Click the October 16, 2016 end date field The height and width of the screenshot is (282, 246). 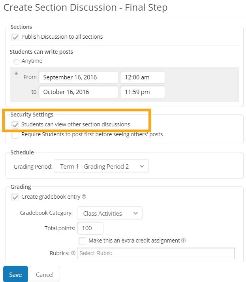click(x=79, y=92)
